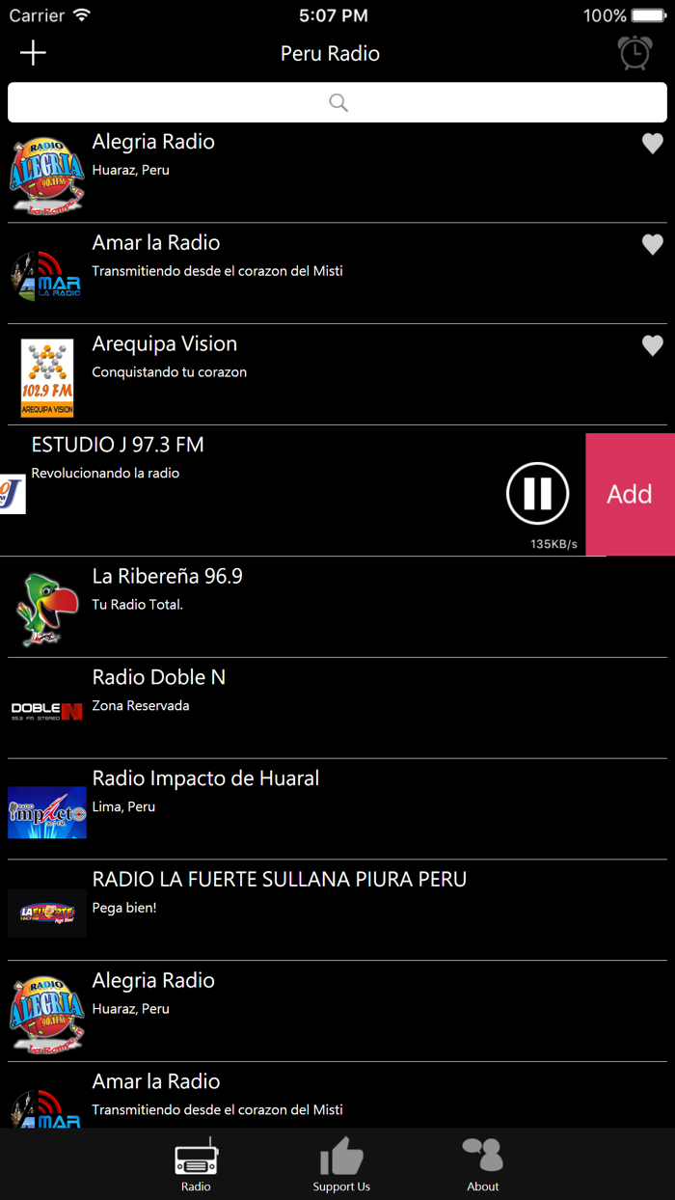Tap second Alegria Radio logo near bottom
The height and width of the screenshot is (1200, 675).
click(x=47, y=1014)
